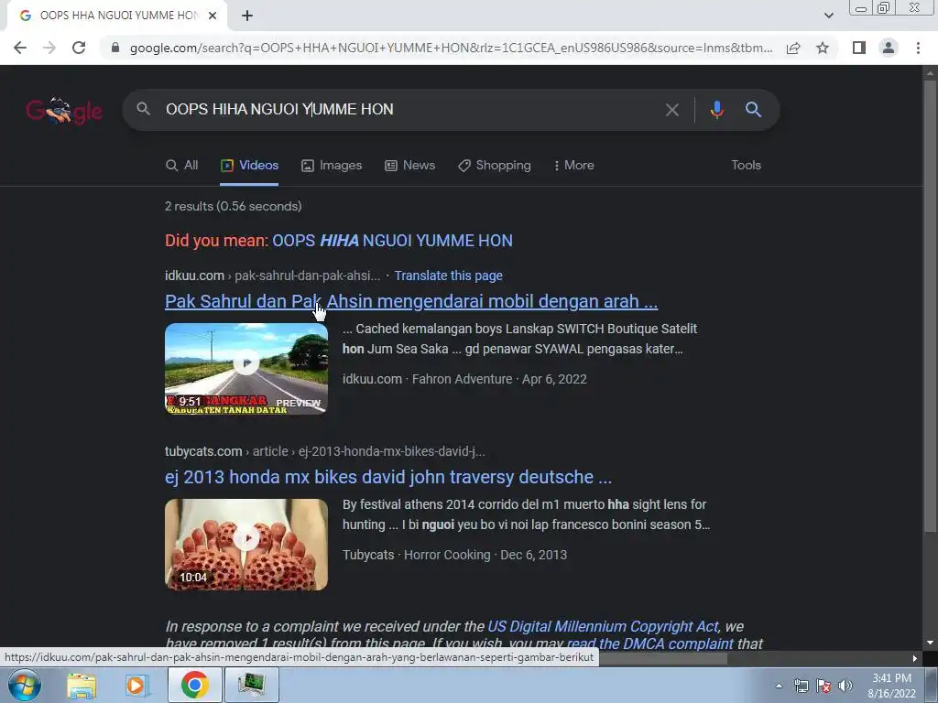Click the network tray icon
938x703 pixels.
pyautogui.click(x=801, y=686)
